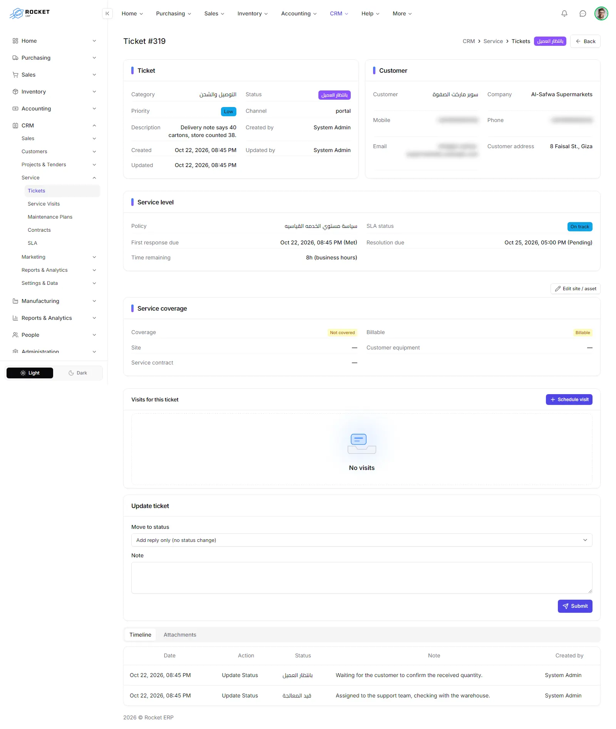Select the Timeline tab
Screen dimensions: 616x729
(x=140, y=635)
